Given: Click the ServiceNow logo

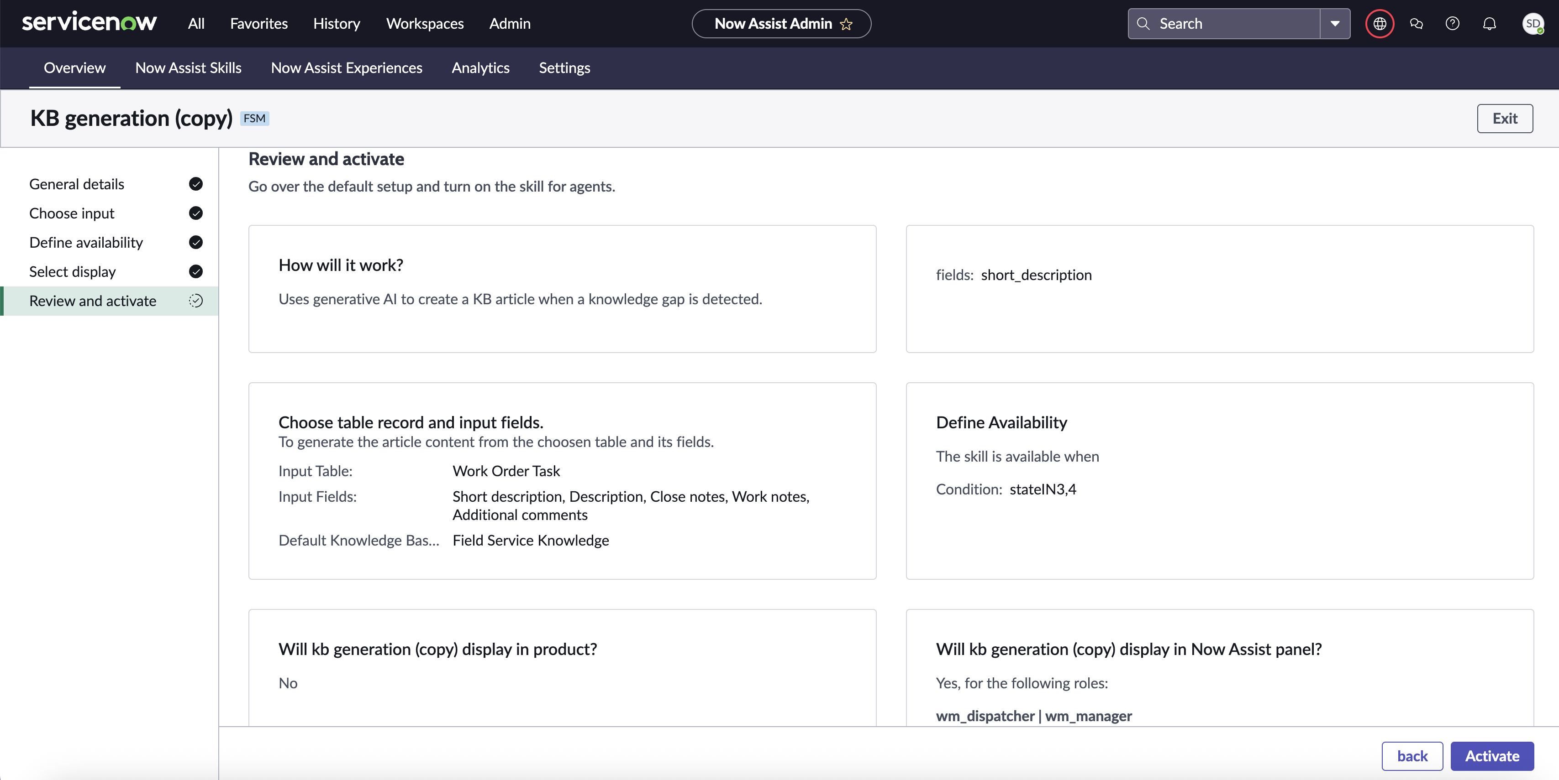Looking at the screenshot, I should (x=89, y=23).
